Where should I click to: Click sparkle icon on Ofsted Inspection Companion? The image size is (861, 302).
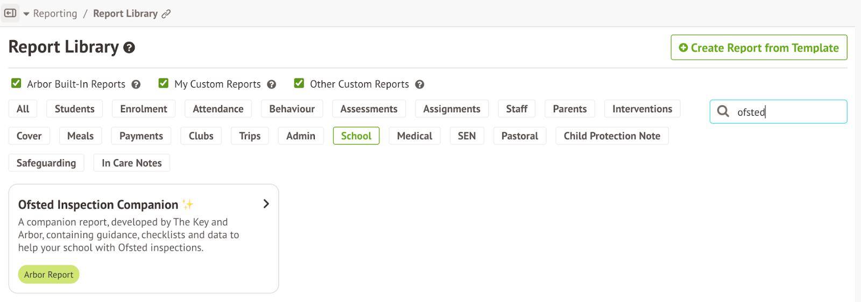188,205
